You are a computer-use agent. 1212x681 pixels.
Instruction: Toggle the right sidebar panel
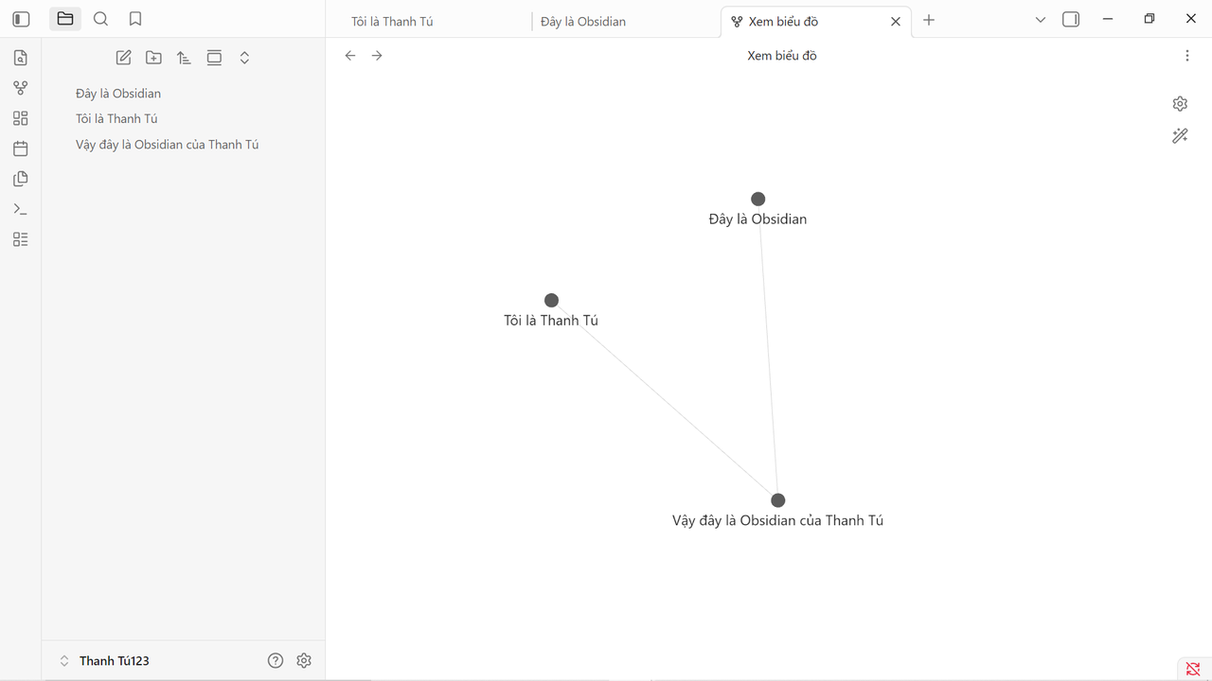click(1071, 20)
